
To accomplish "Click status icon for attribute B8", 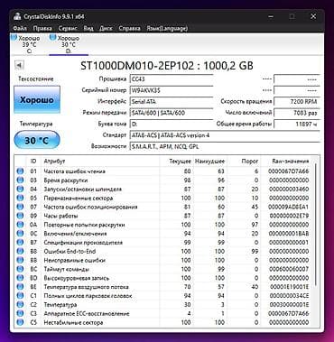I will (x=20, y=251).
